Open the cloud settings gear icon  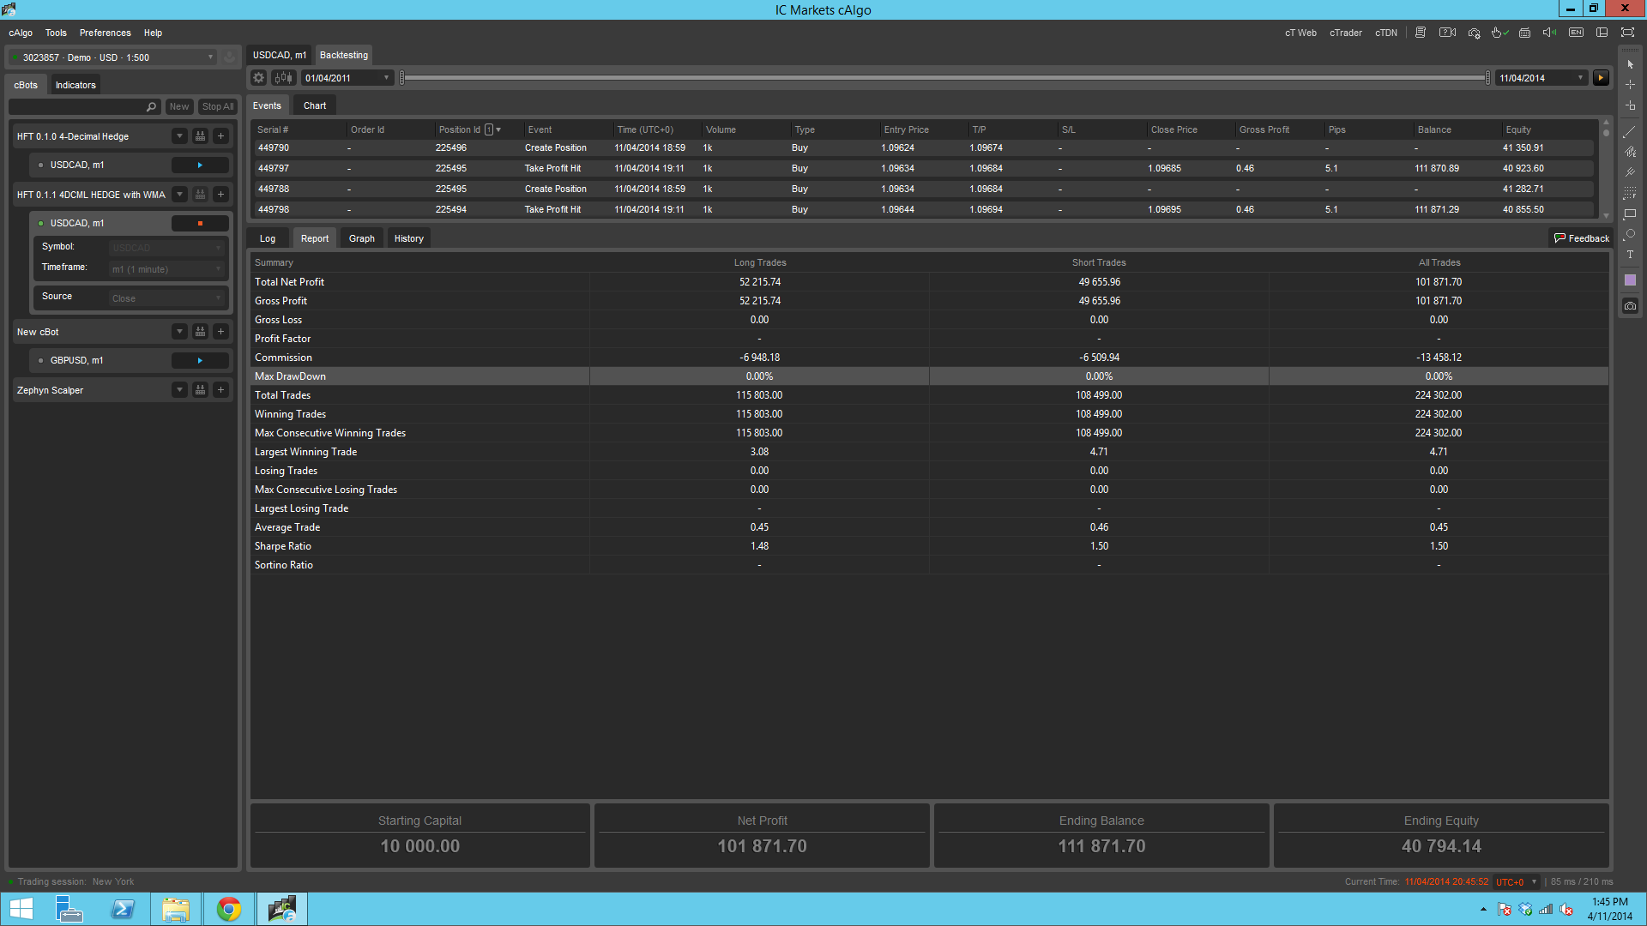coord(1474,33)
